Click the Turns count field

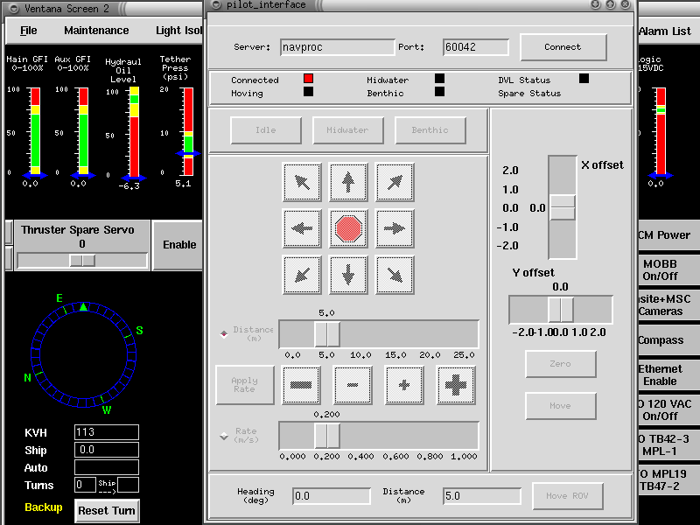coord(85,485)
